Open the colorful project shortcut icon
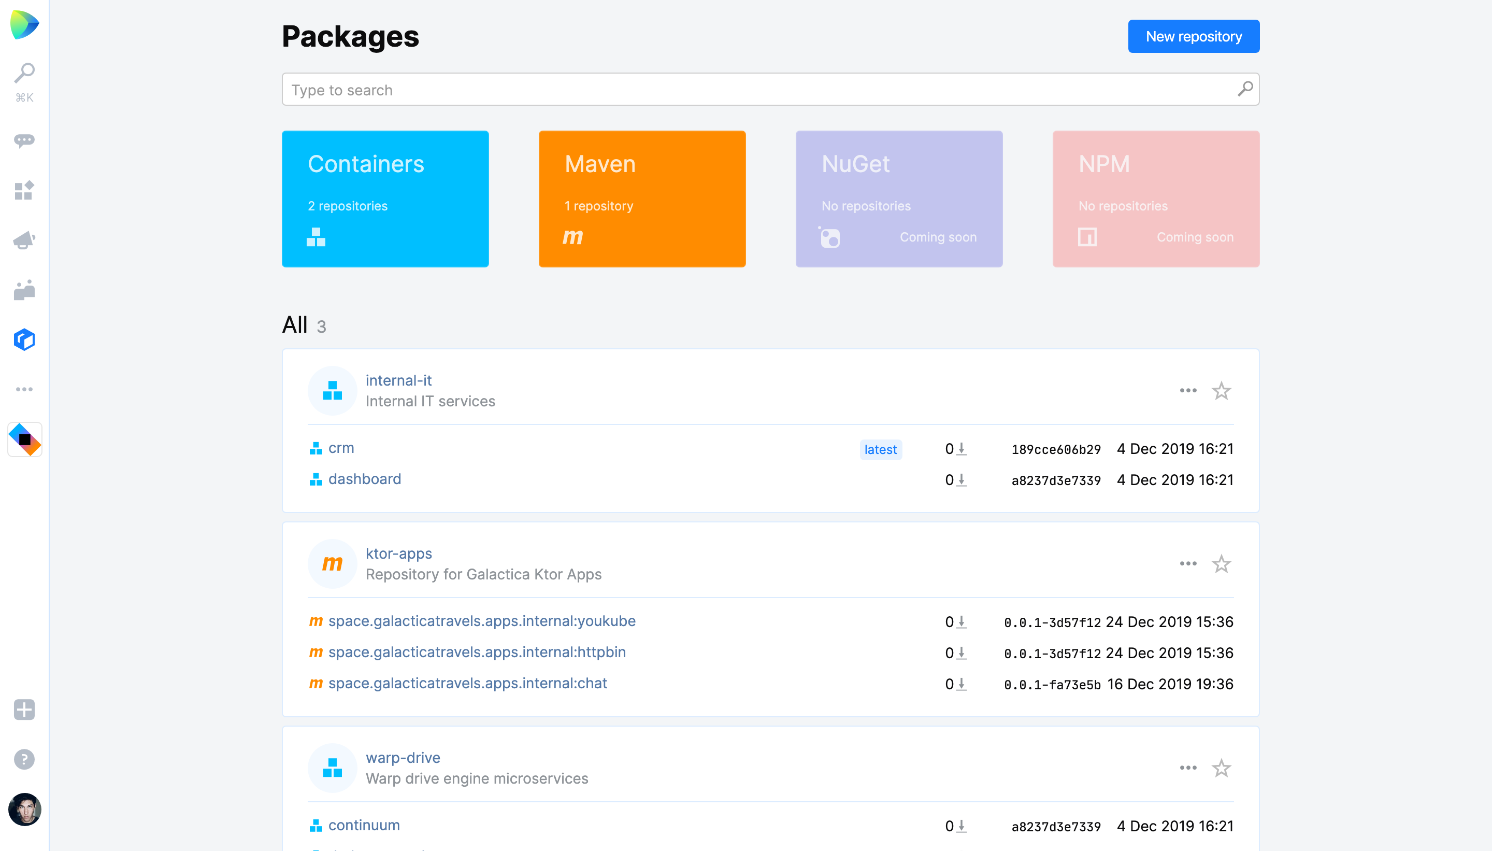The height and width of the screenshot is (851, 1492). pyautogui.click(x=24, y=439)
